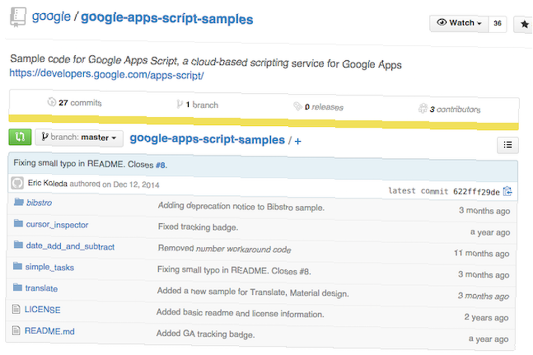Open commit 'Added a new sample for Translate'
Image resolution: width=533 pixels, height=355 pixels.
pos(253,292)
